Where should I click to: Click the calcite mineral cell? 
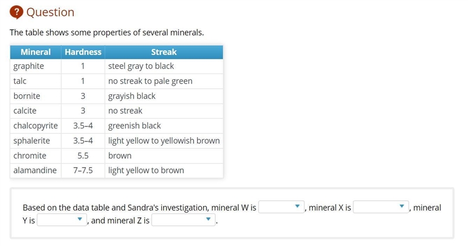pos(36,110)
